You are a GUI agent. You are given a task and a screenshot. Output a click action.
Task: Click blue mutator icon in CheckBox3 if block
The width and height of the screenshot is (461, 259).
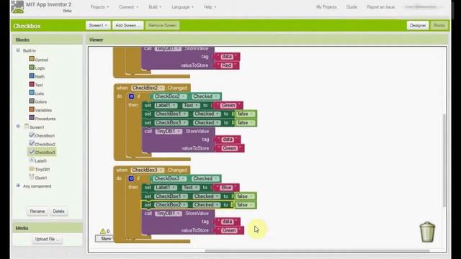pos(131,178)
